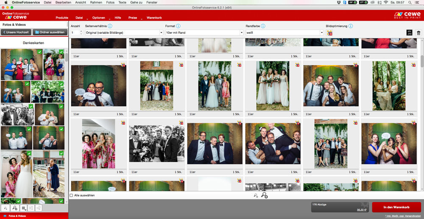Click the Creative Cloud icon in menu bar
This screenshot has width=424, height=219.
[x=372, y=3]
